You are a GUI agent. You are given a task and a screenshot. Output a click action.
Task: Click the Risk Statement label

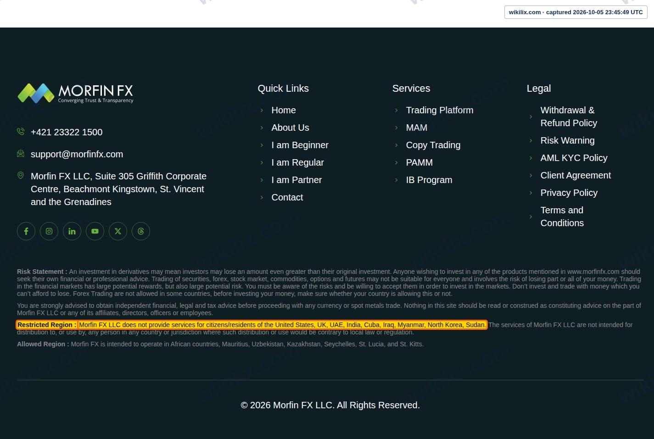(x=42, y=272)
